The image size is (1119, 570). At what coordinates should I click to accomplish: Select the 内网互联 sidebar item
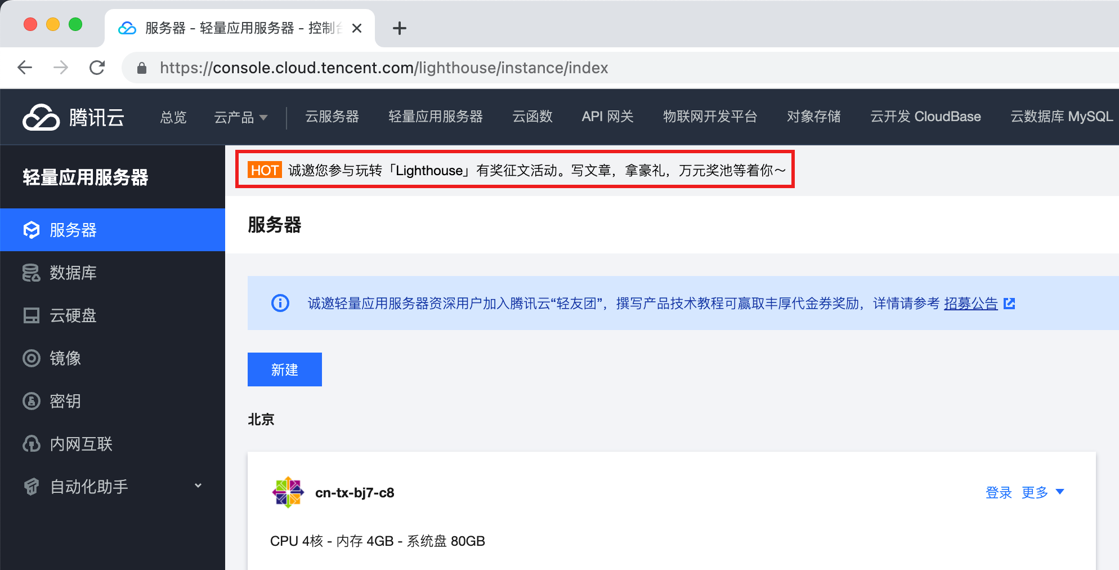pyautogui.click(x=113, y=444)
